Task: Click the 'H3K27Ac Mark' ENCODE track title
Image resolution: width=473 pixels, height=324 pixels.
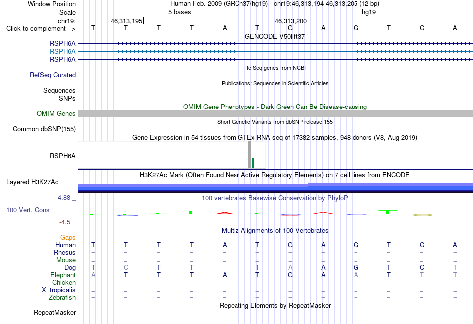Action: pyautogui.click(x=275, y=175)
